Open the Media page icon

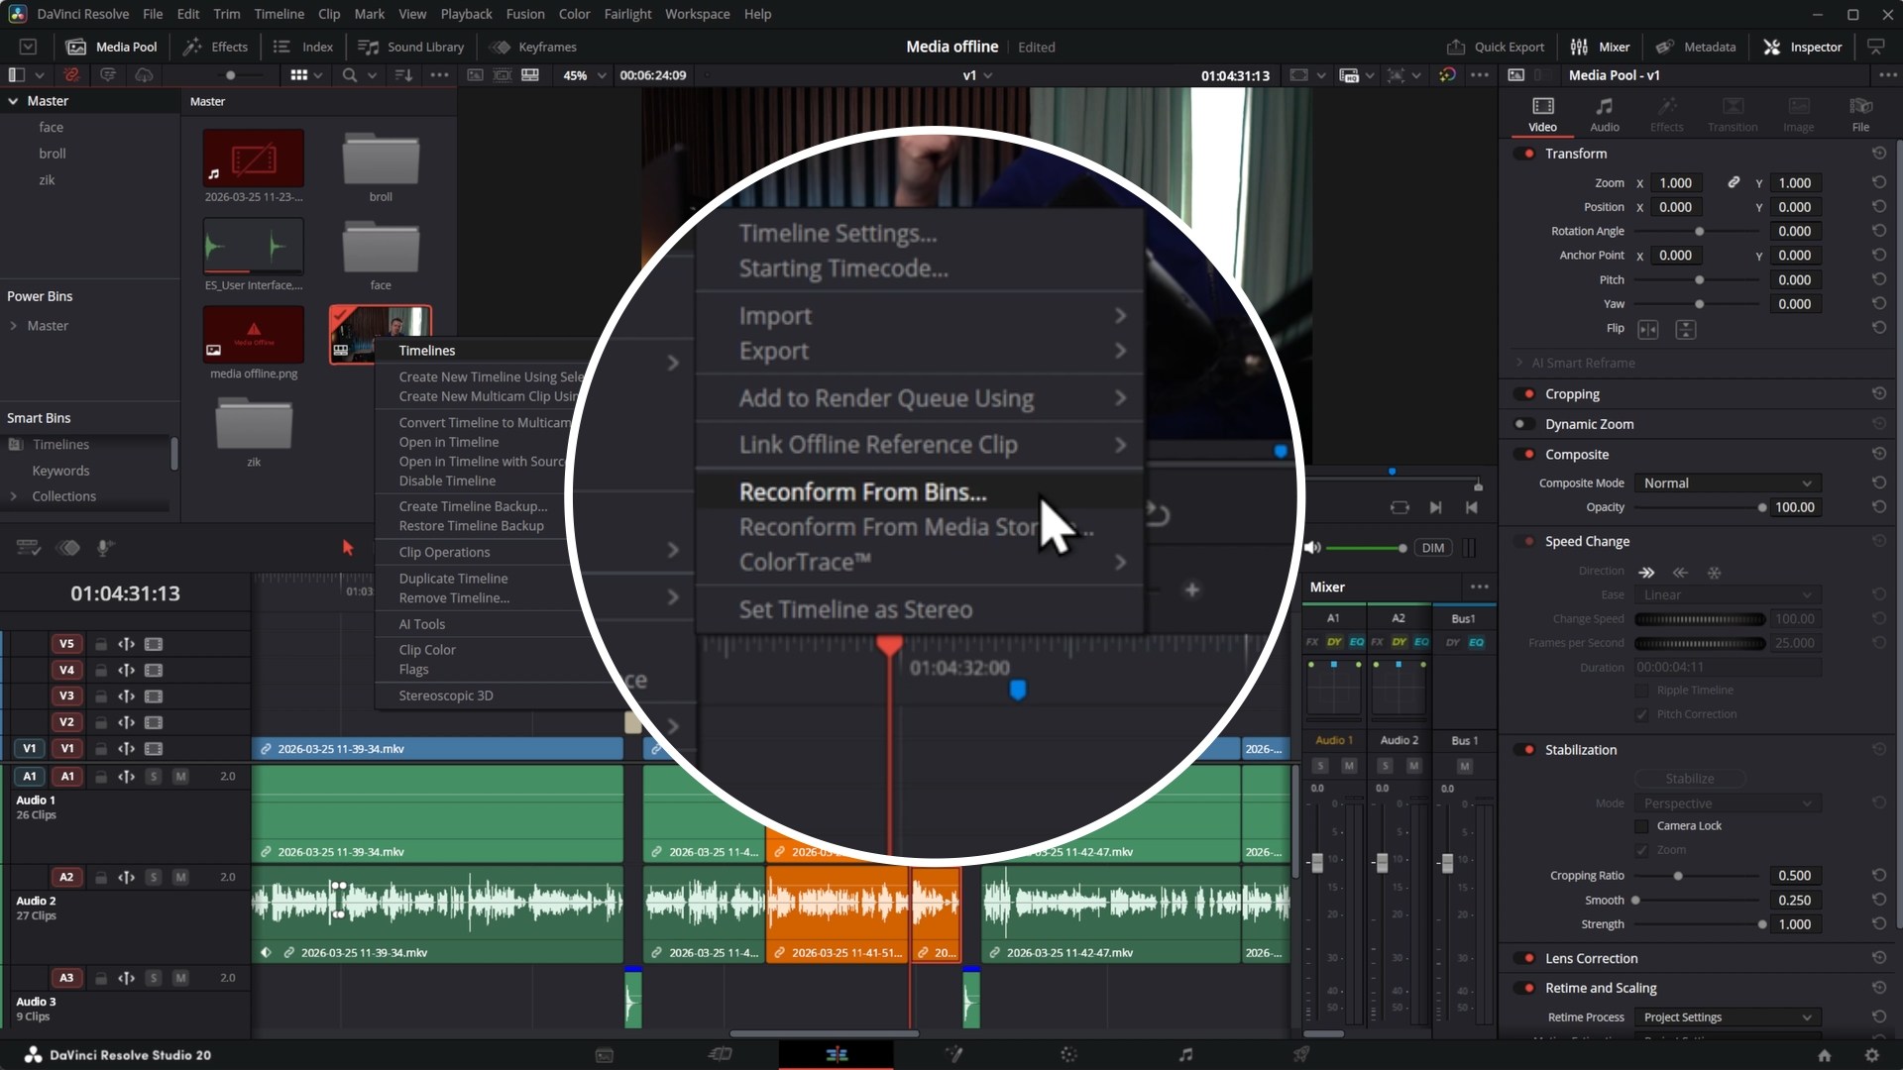pyautogui.click(x=604, y=1054)
